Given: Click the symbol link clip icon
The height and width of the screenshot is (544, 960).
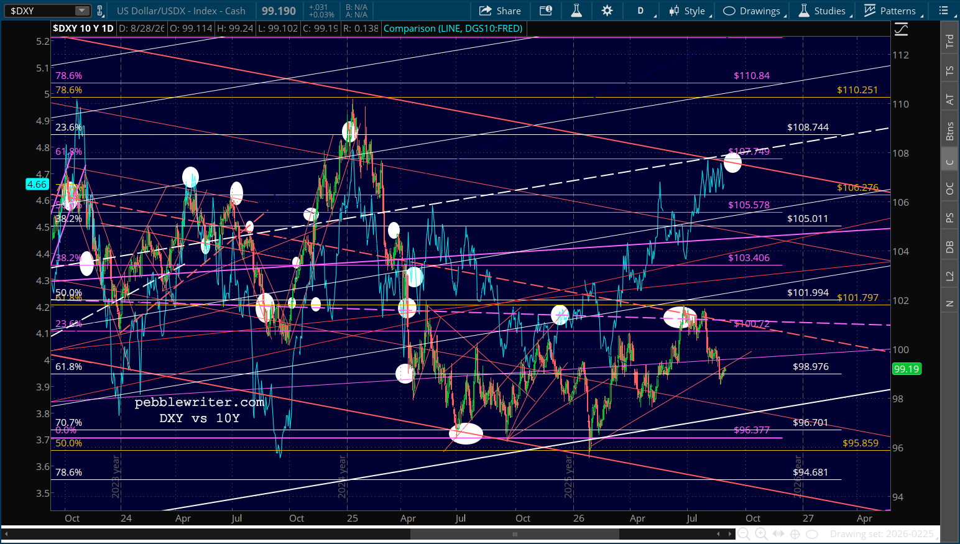Looking at the screenshot, I should [x=100, y=11].
